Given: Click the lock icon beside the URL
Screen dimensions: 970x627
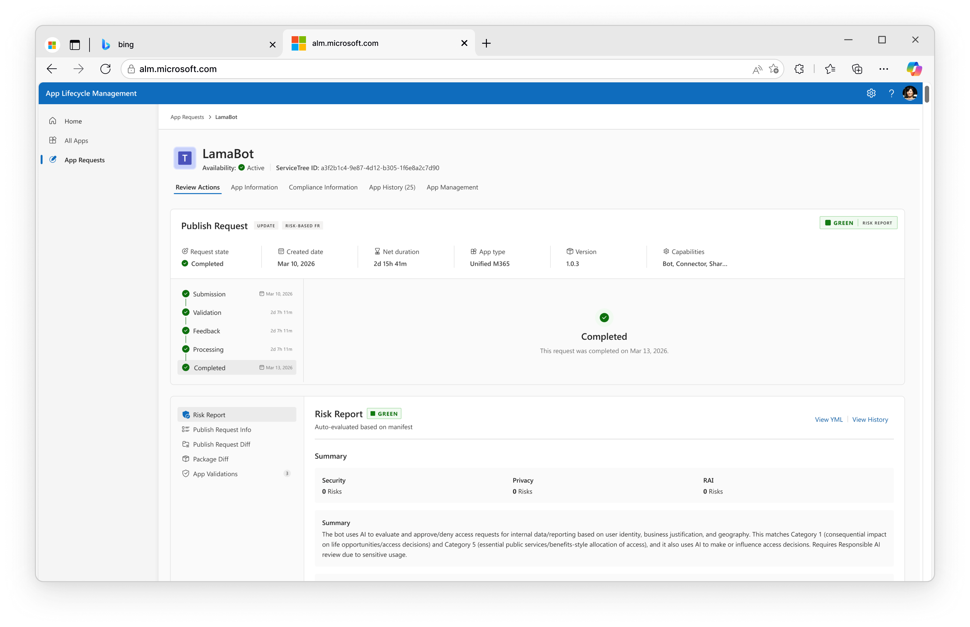Looking at the screenshot, I should tap(131, 69).
